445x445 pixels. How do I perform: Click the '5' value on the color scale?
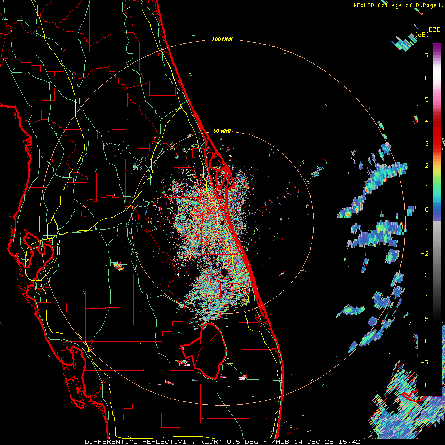pos(427,99)
